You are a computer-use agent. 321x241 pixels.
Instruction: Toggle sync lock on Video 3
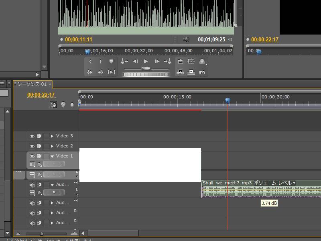coord(39,136)
